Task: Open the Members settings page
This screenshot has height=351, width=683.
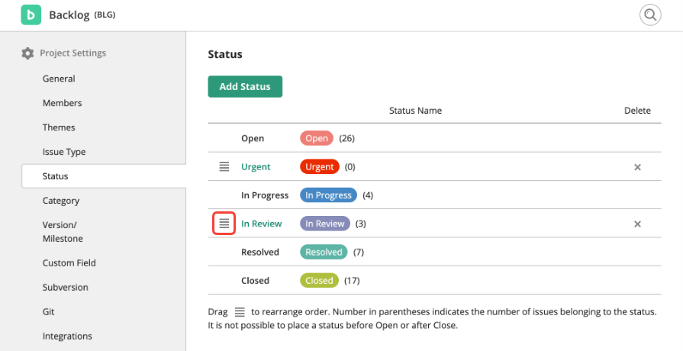Action: pos(62,103)
